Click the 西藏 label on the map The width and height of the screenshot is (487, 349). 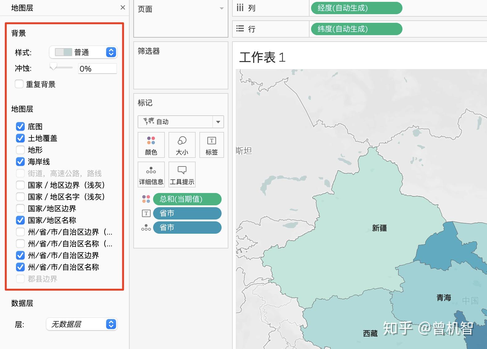point(370,333)
